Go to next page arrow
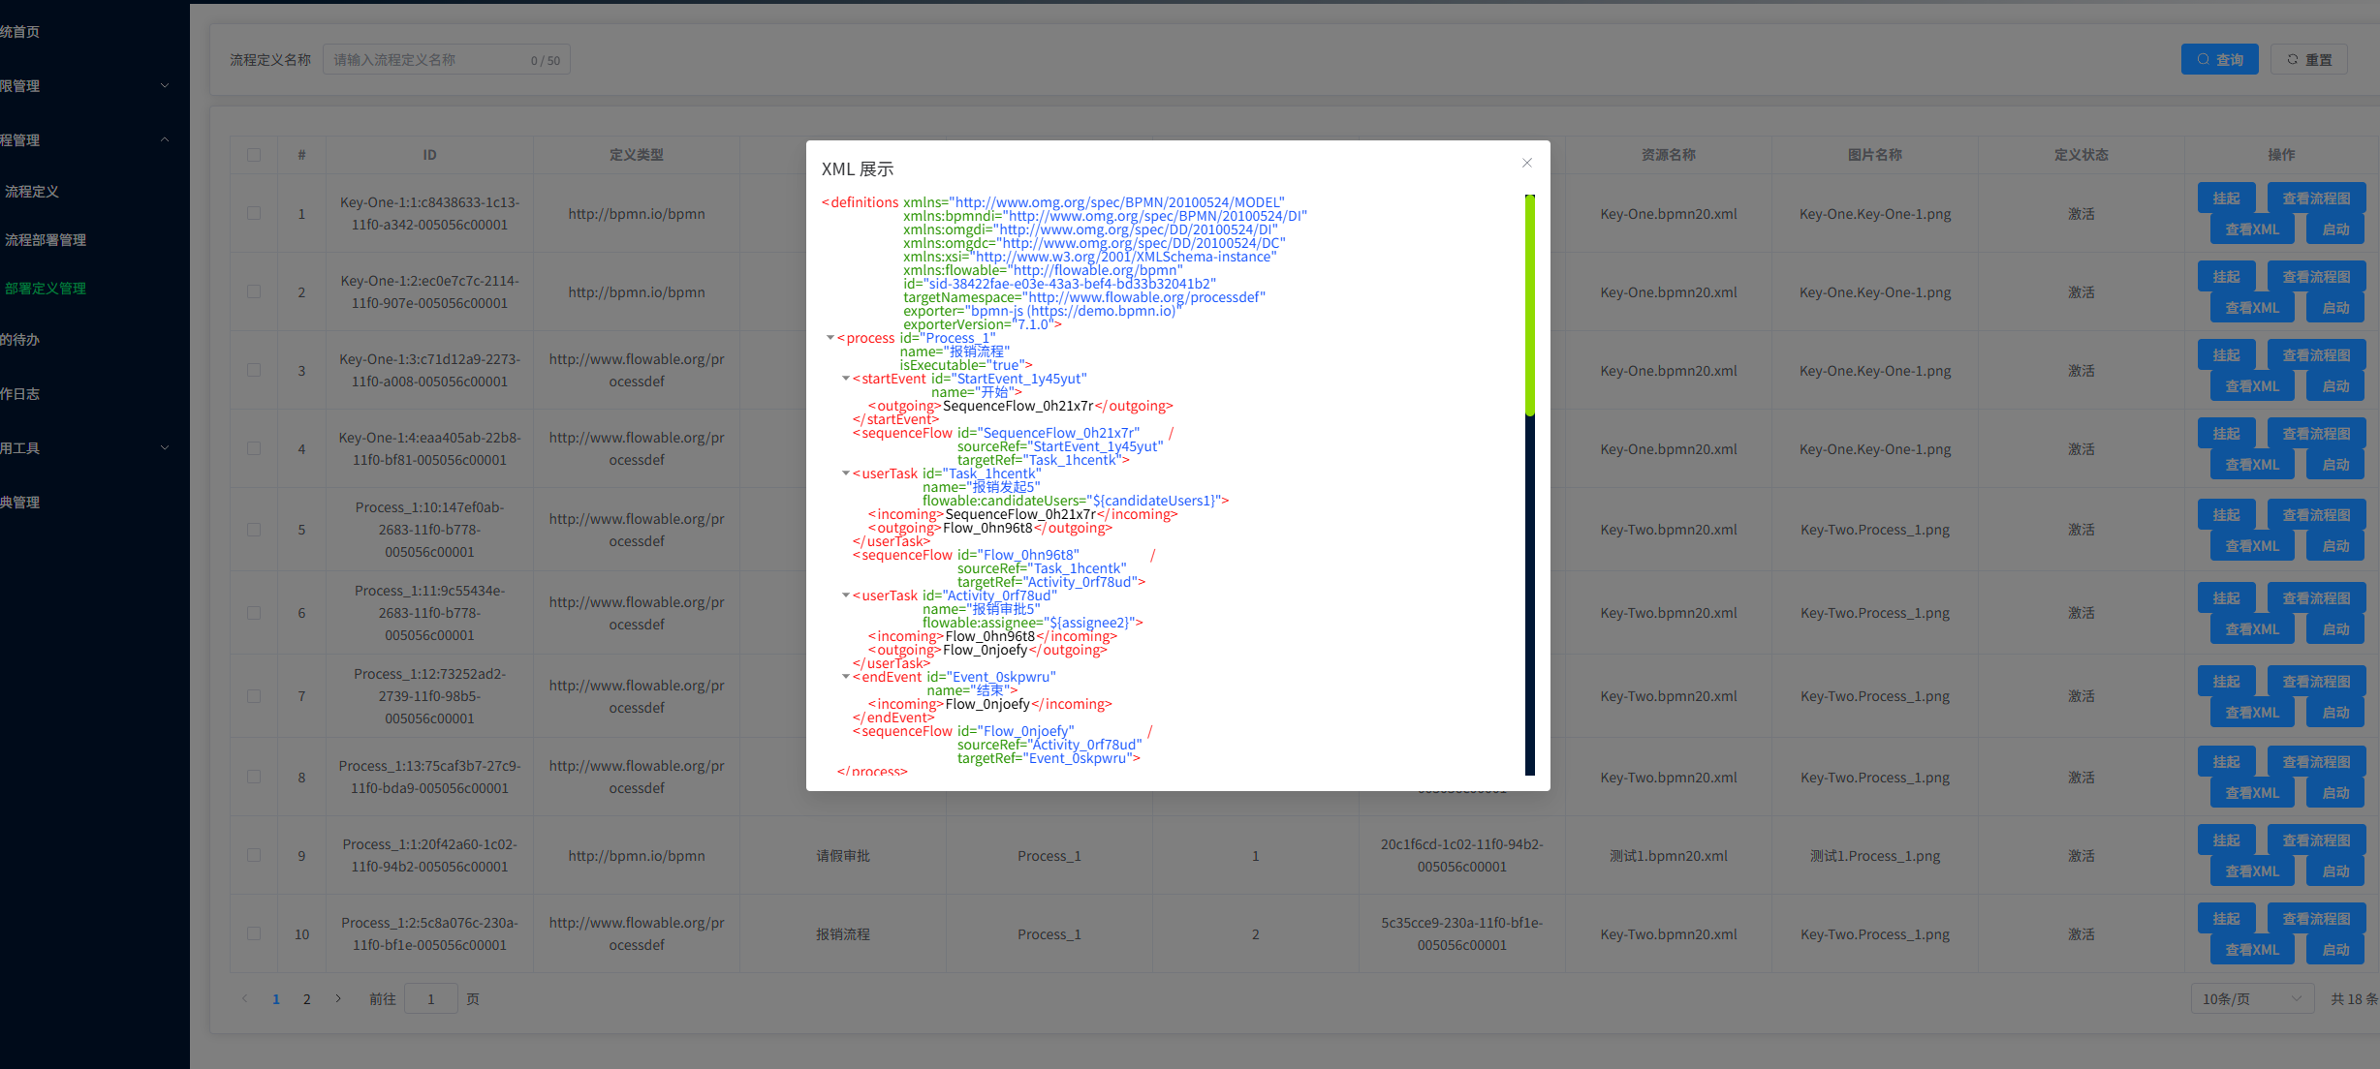Image resolution: width=2380 pixels, height=1069 pixels. [x=338, y=998]
